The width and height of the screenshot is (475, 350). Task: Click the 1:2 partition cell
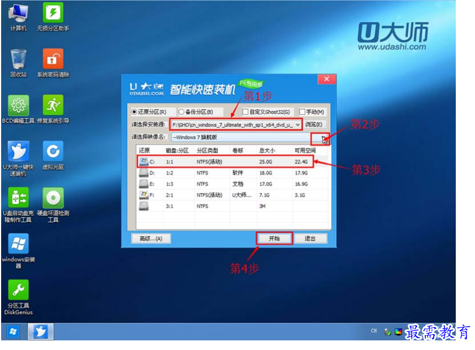pos(170,172)
